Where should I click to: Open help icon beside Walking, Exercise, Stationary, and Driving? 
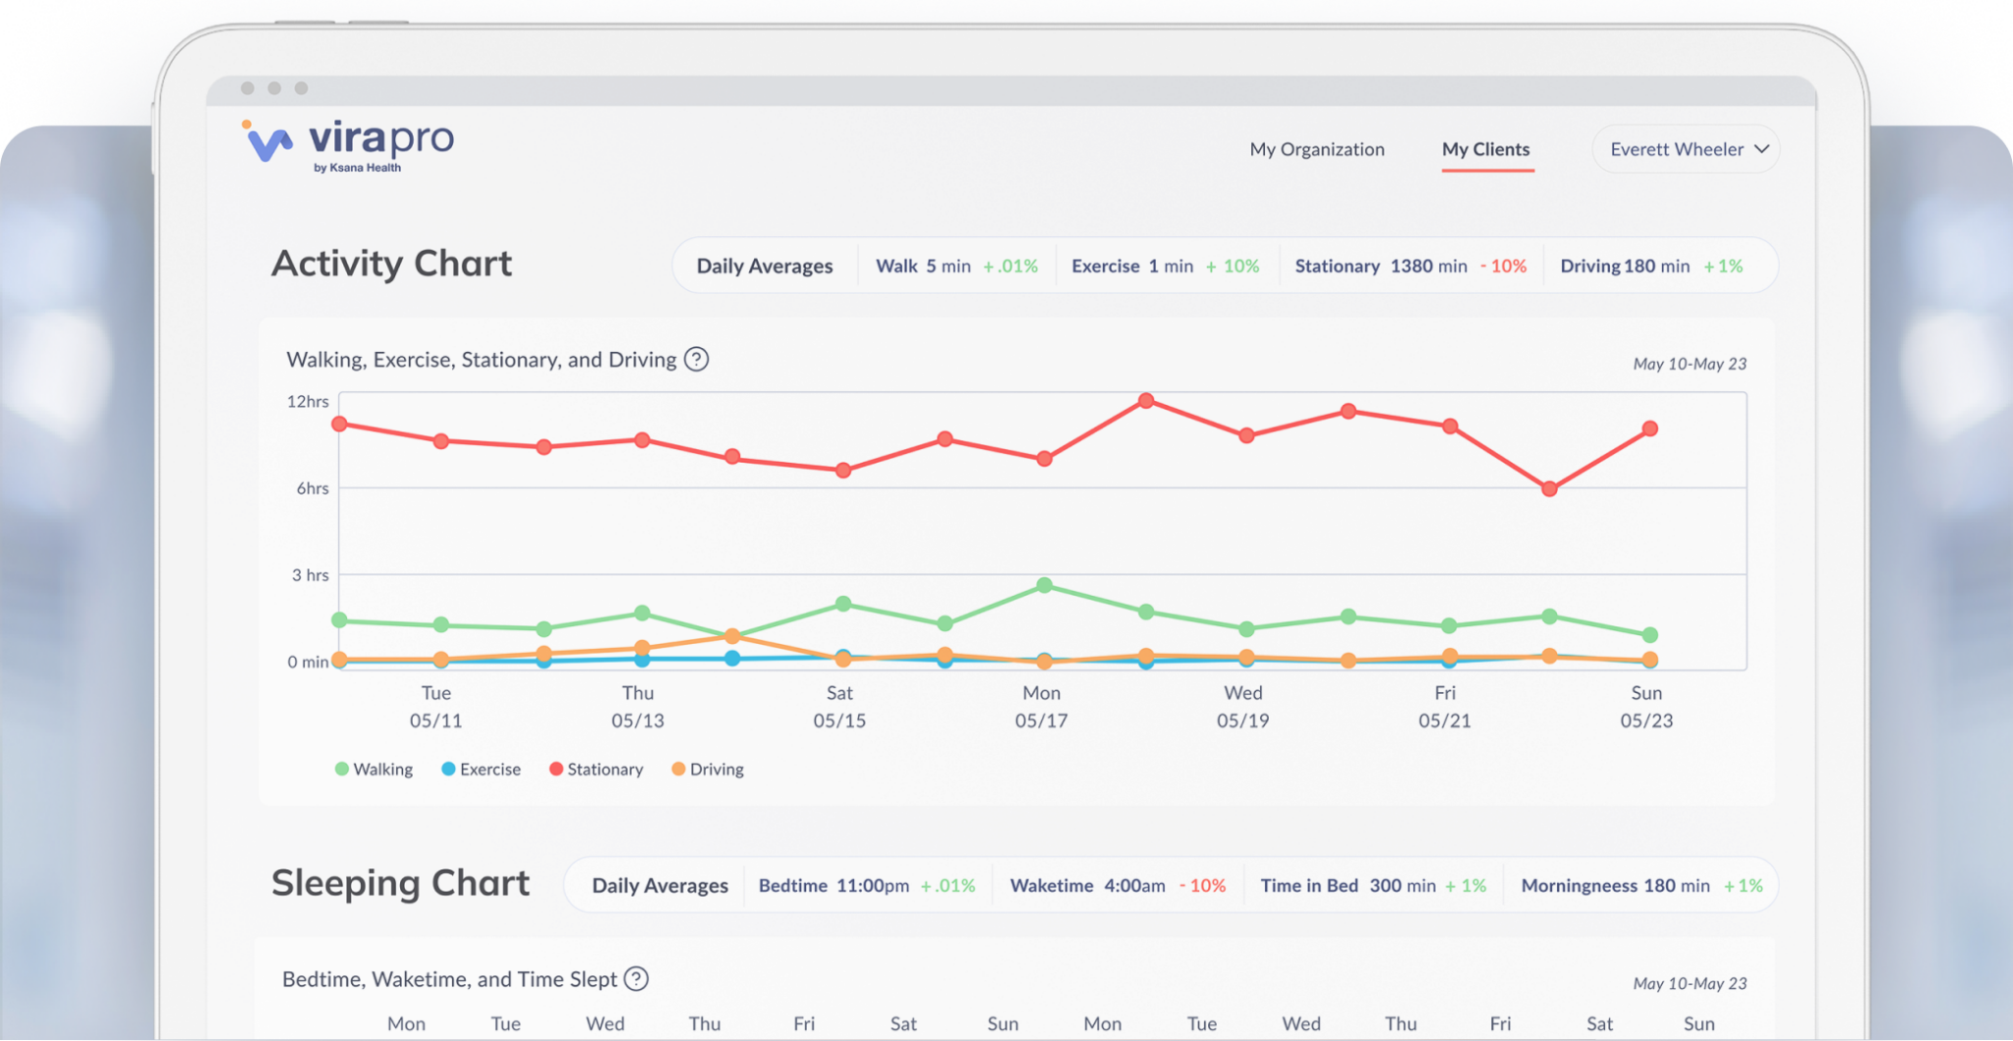coord(696,360)
